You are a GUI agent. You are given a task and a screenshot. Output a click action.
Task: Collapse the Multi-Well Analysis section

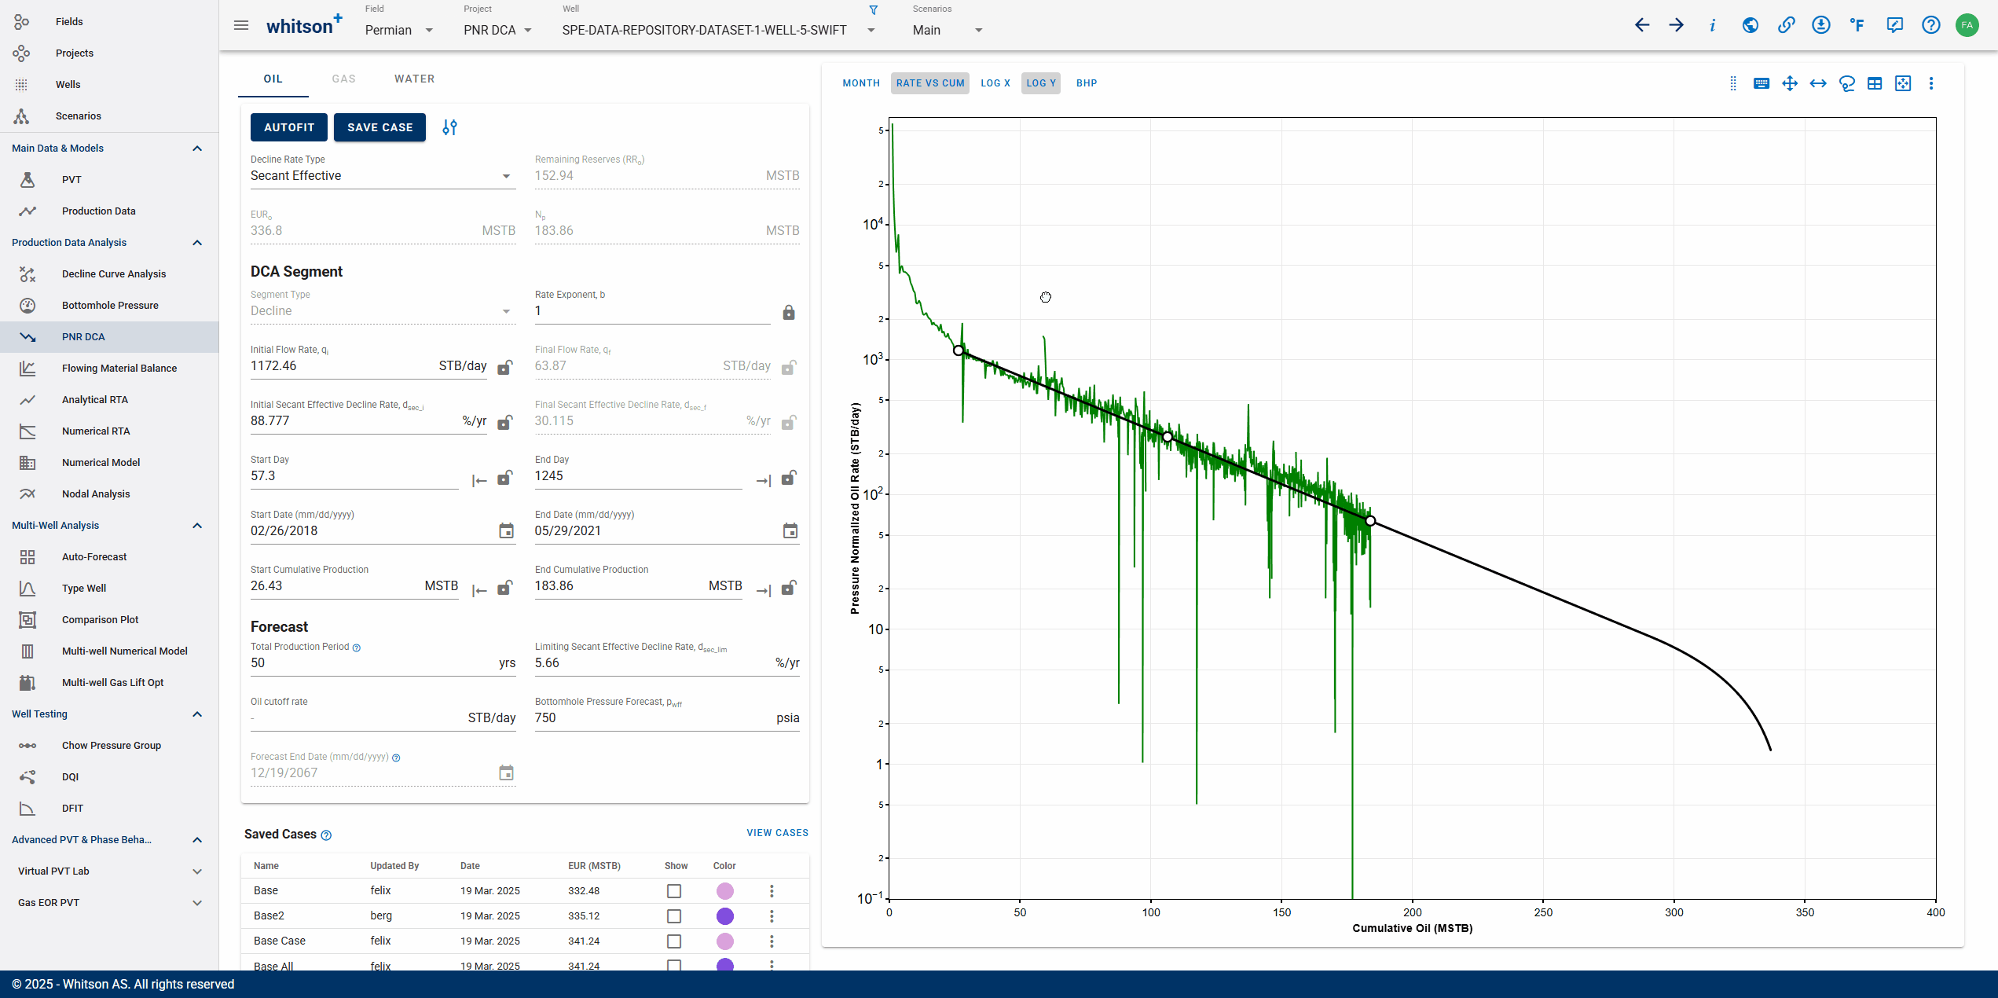pos(197,526)
